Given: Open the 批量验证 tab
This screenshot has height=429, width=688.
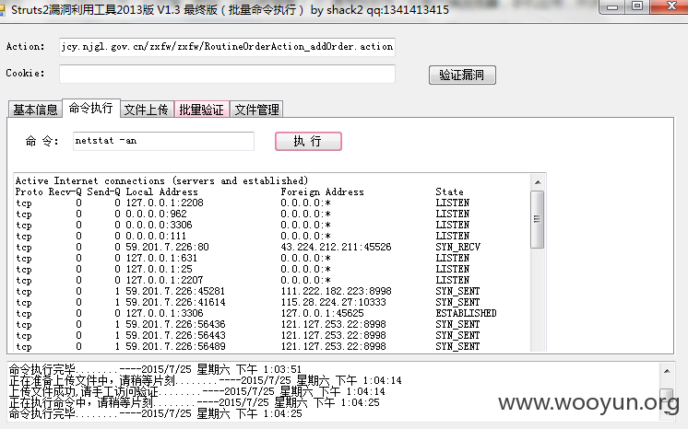Looking at the screenshot, I should click(x=201, y=110).
